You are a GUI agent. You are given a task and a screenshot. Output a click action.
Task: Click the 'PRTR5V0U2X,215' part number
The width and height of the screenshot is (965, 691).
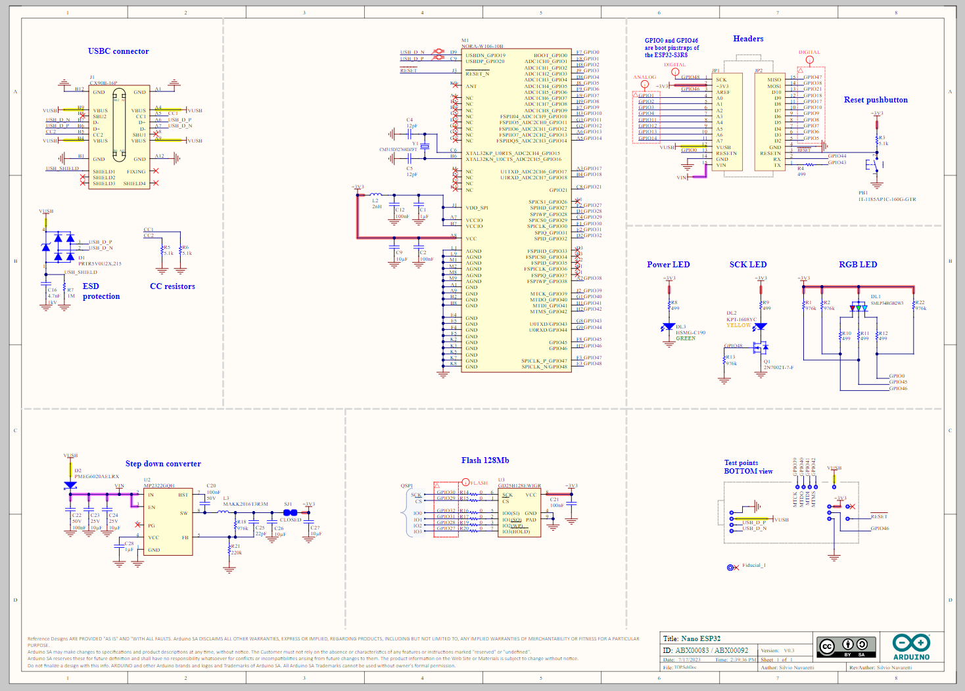click(x=100, y=263)
